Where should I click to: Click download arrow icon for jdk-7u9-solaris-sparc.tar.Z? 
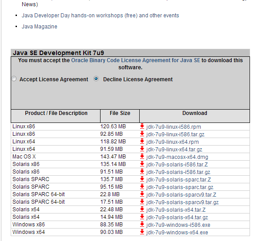point(142,179)
